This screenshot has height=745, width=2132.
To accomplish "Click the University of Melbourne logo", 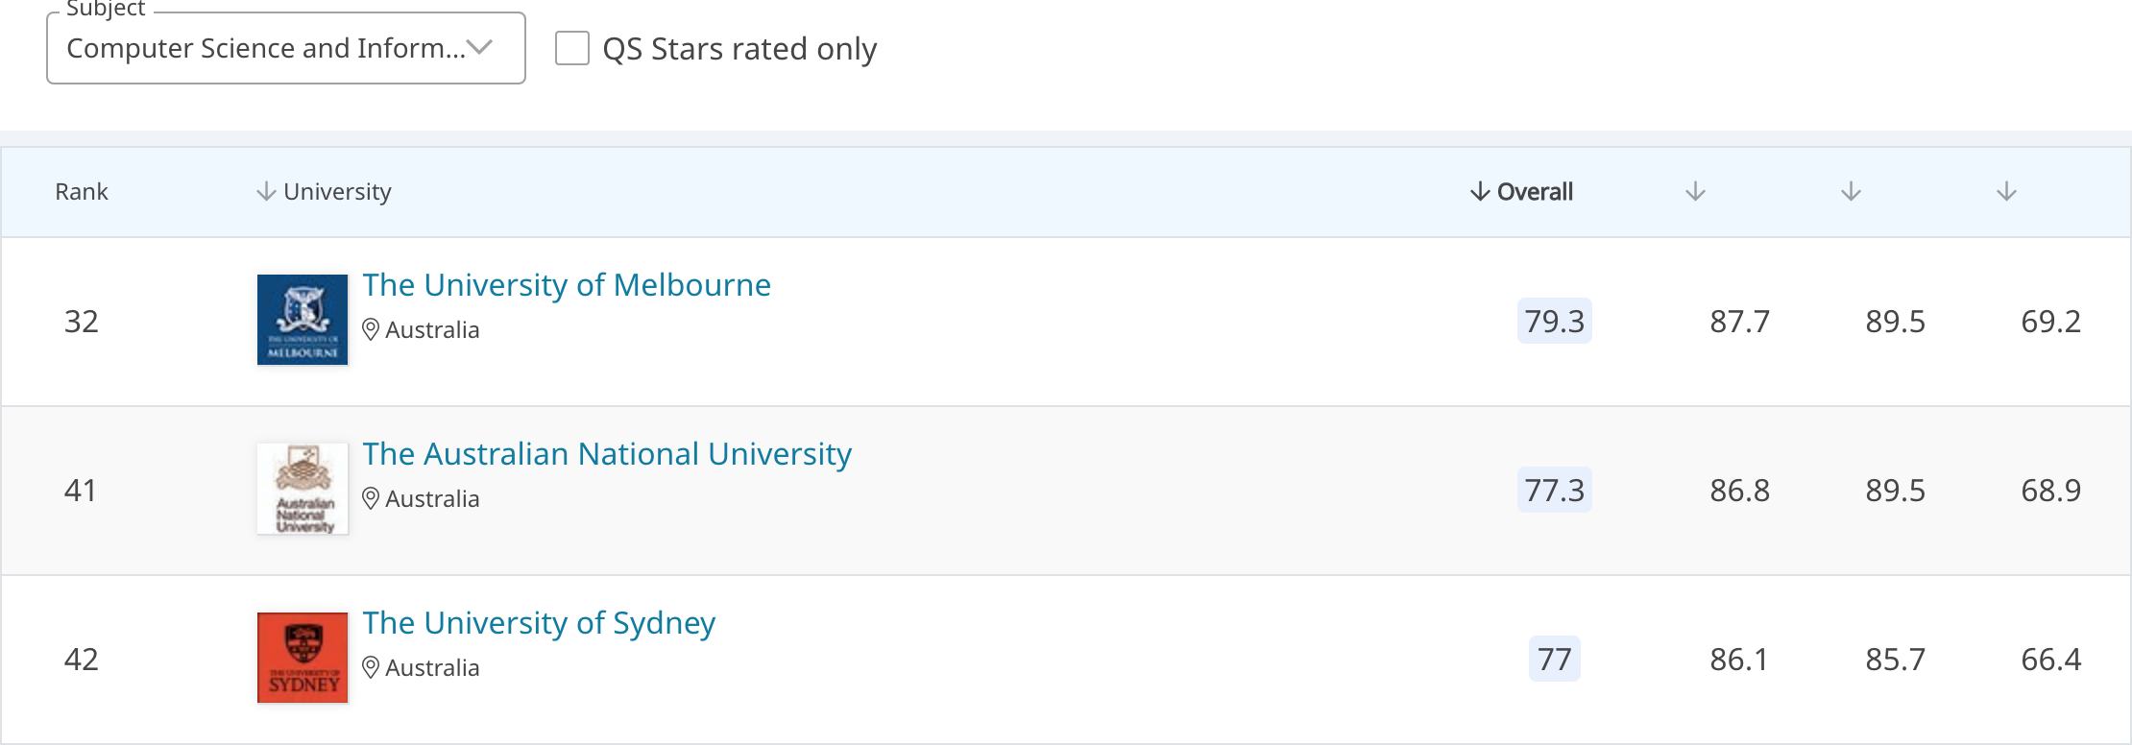I will (303, 320).
